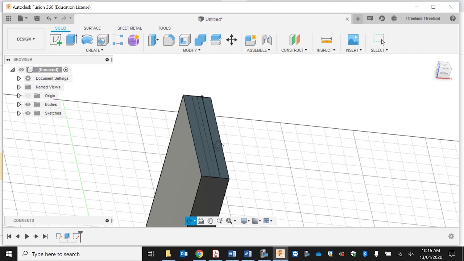Select the Pan hand tool
Image resolution: width=464 pixels, height=261 pixels.
click(210, 221)
